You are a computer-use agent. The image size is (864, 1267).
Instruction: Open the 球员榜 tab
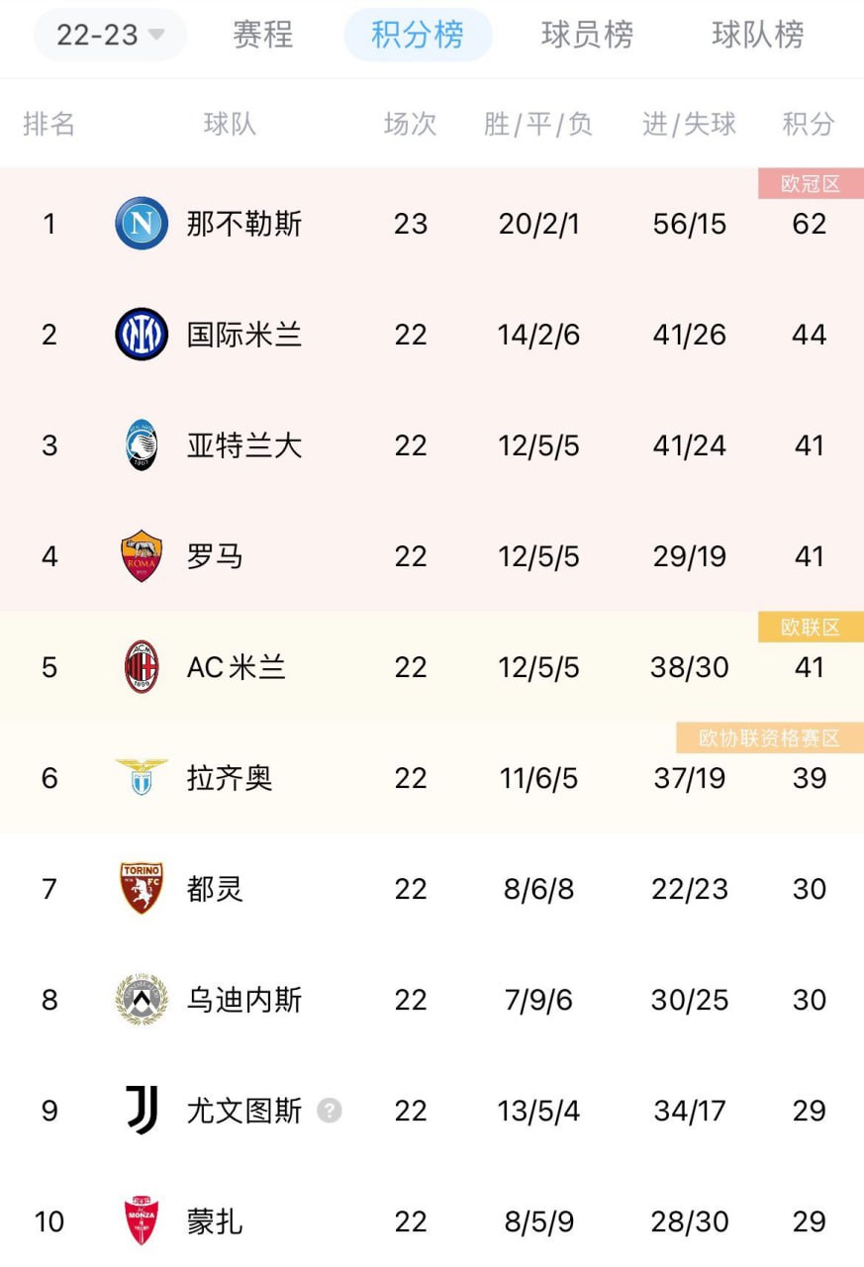[x=587, y=35]
